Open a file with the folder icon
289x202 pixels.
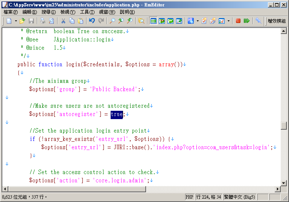(x=22, y=21)
